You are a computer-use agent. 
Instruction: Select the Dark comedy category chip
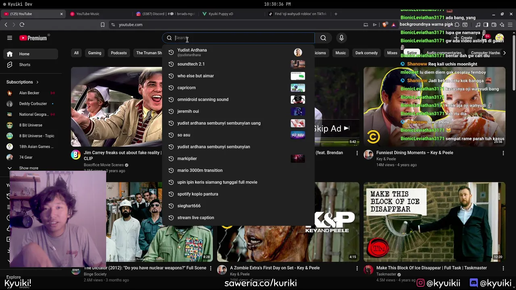(x=366, y=53)
